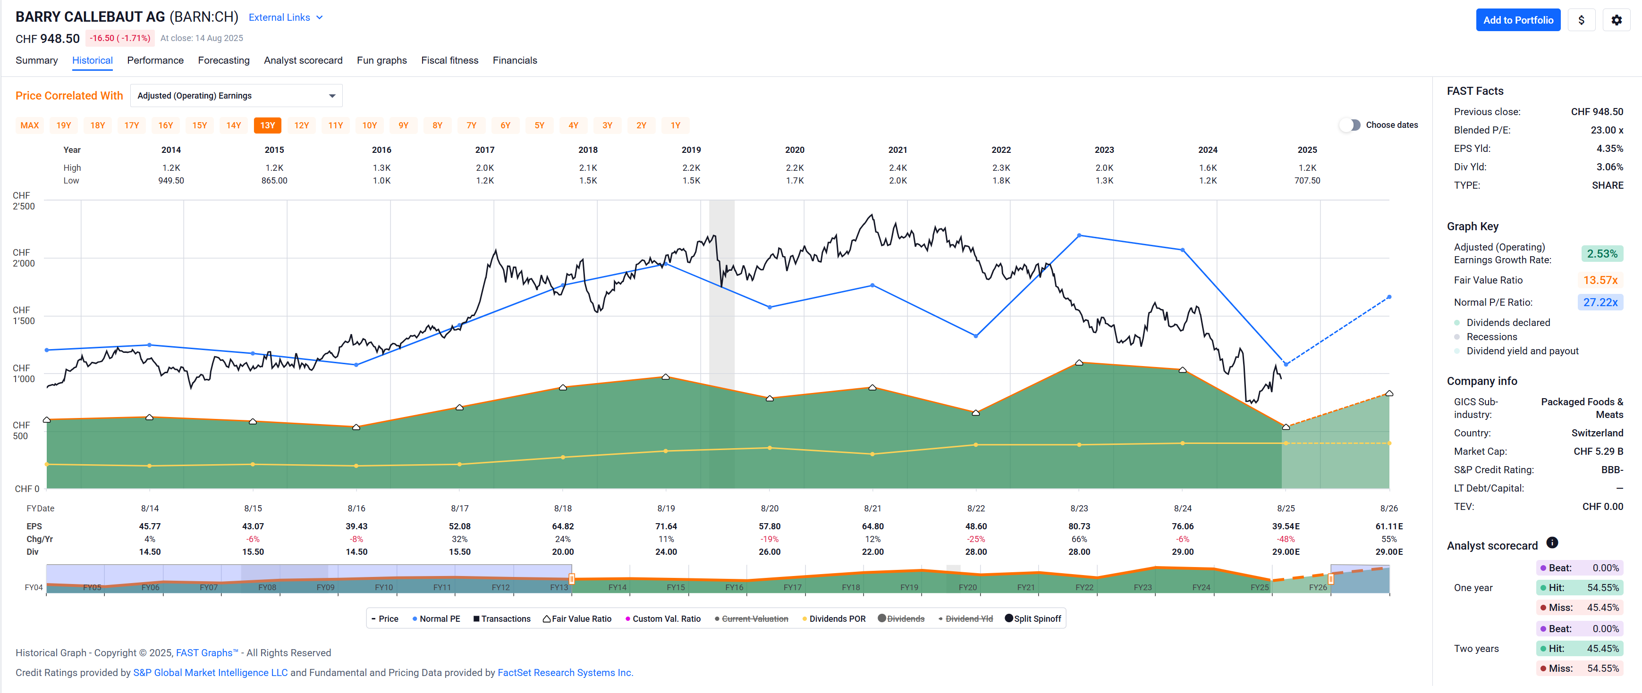Click the Analyst scorecard info icon
The width and height of the screenshot is (1642, 693).
(1552, 543)
